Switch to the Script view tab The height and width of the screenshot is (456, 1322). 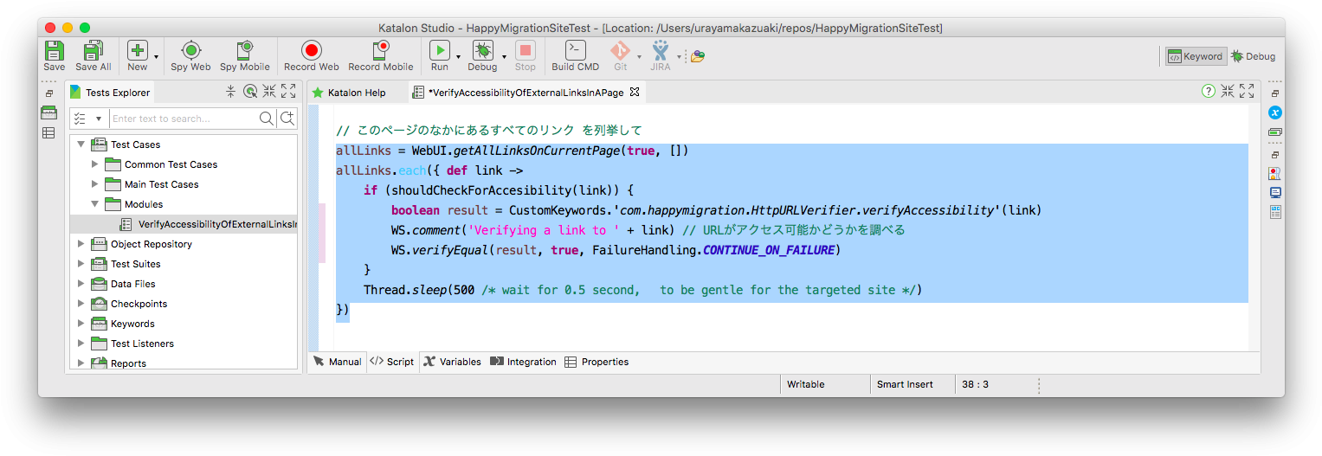(392, 362)
